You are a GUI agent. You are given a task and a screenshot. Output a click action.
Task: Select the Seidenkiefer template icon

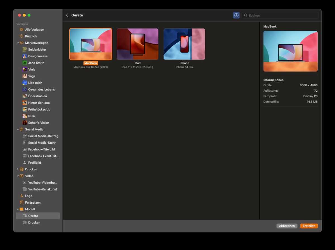coord(25,49)
